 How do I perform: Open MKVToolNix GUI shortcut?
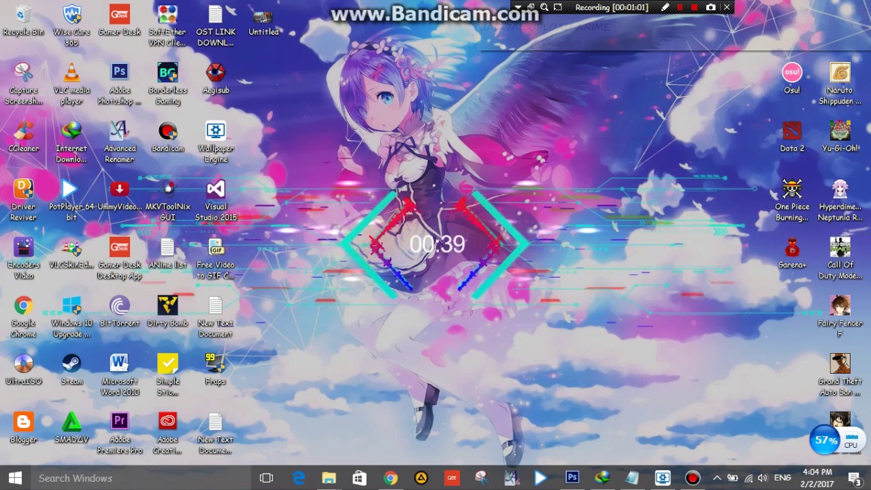167,200
